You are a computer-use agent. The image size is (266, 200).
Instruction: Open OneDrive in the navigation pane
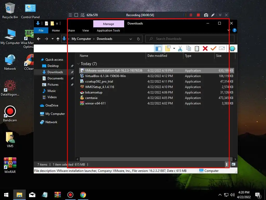tap(52, 105)
